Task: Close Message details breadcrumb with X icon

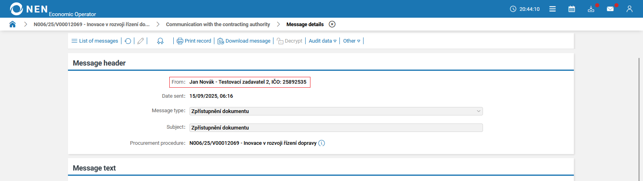Action: tap(332, 24)
